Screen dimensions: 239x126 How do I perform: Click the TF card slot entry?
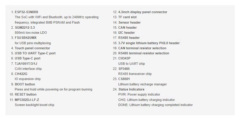(127, 17)
